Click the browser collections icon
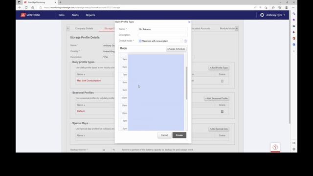 pos(280,8)
